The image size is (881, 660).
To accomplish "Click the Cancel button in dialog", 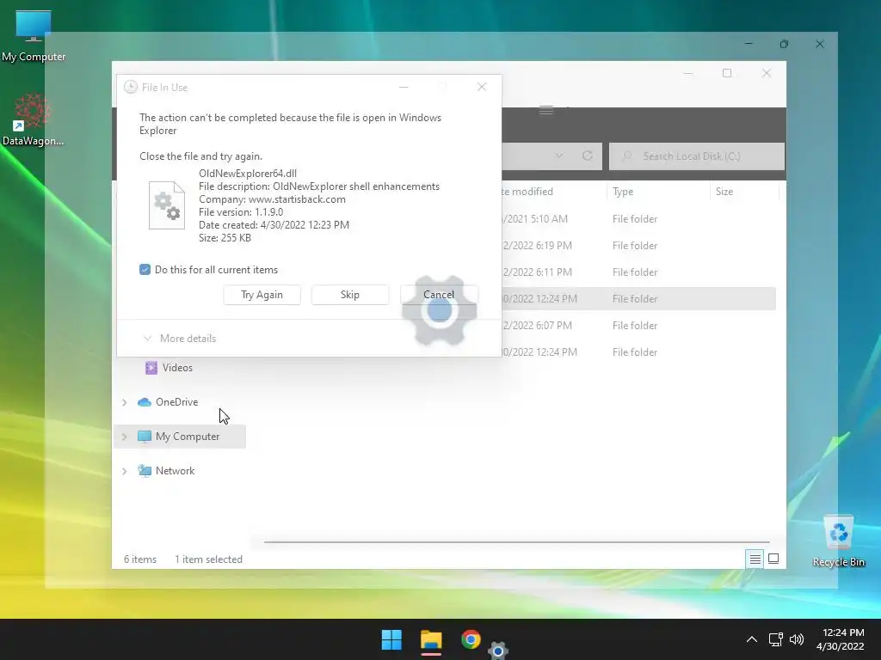I will [439, 295].
